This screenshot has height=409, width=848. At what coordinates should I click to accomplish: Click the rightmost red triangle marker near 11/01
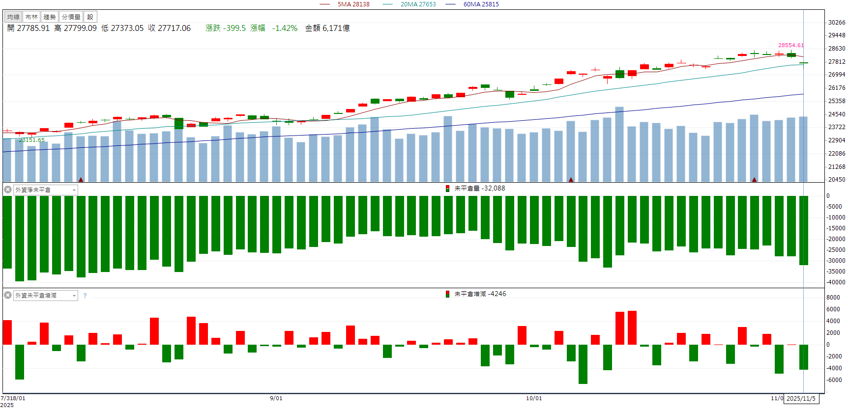[x=754, y=180]
